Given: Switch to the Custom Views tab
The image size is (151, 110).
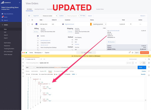Looking at the screenshot, I should click(100, 9).
